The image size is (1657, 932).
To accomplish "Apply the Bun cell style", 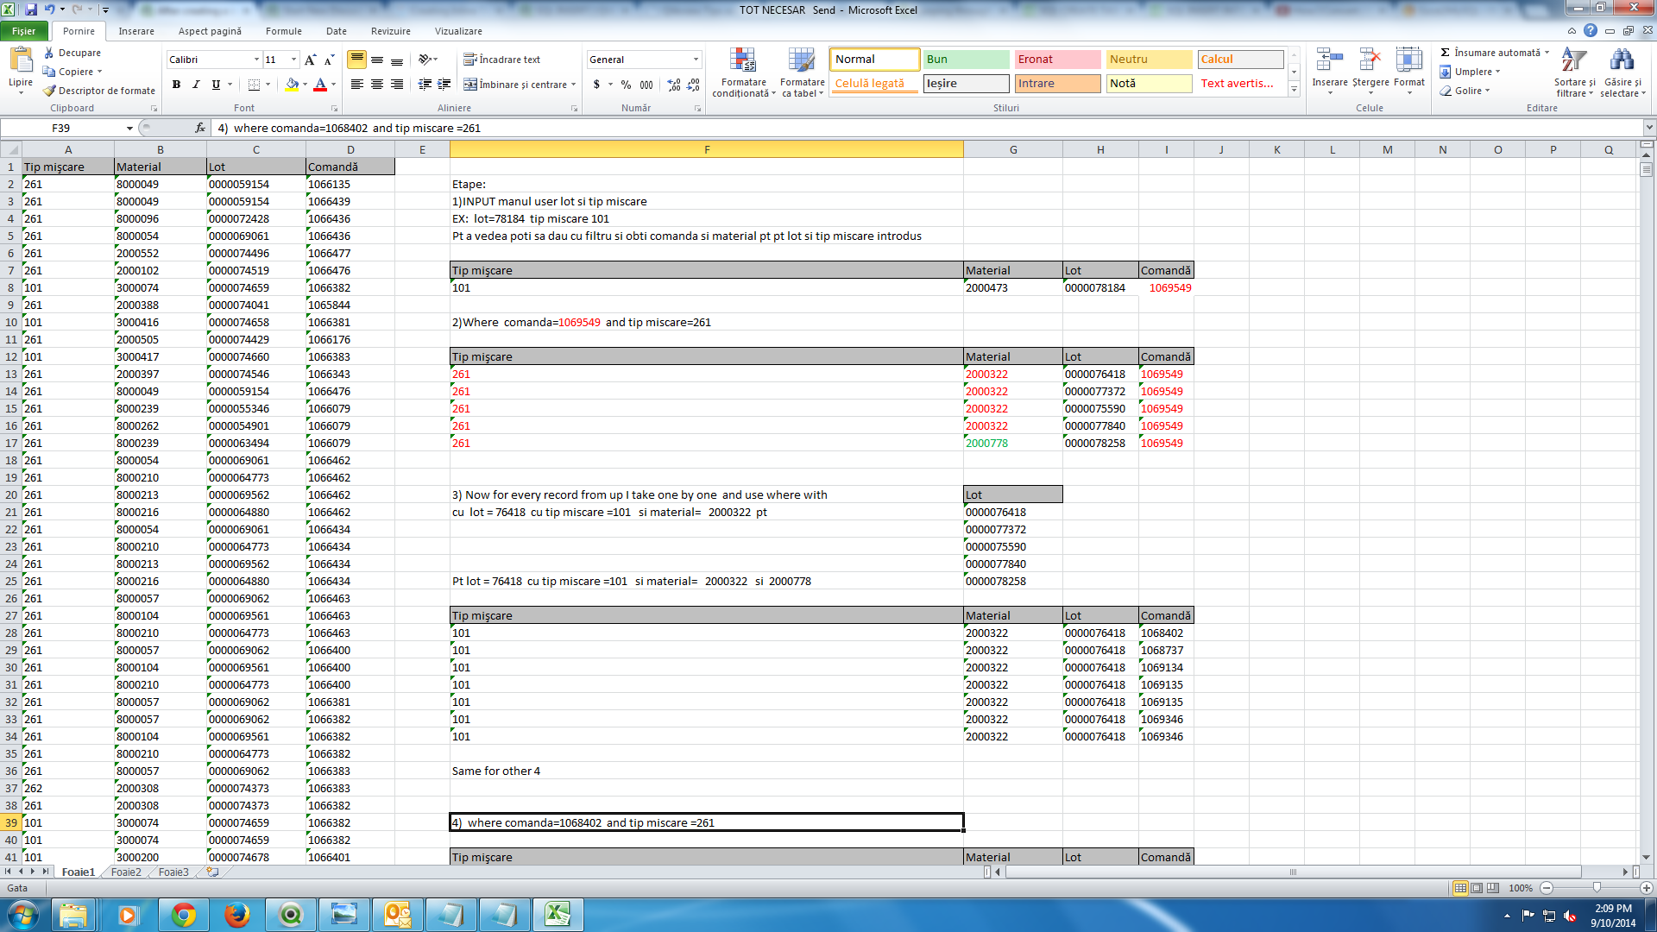I will 966,60.
